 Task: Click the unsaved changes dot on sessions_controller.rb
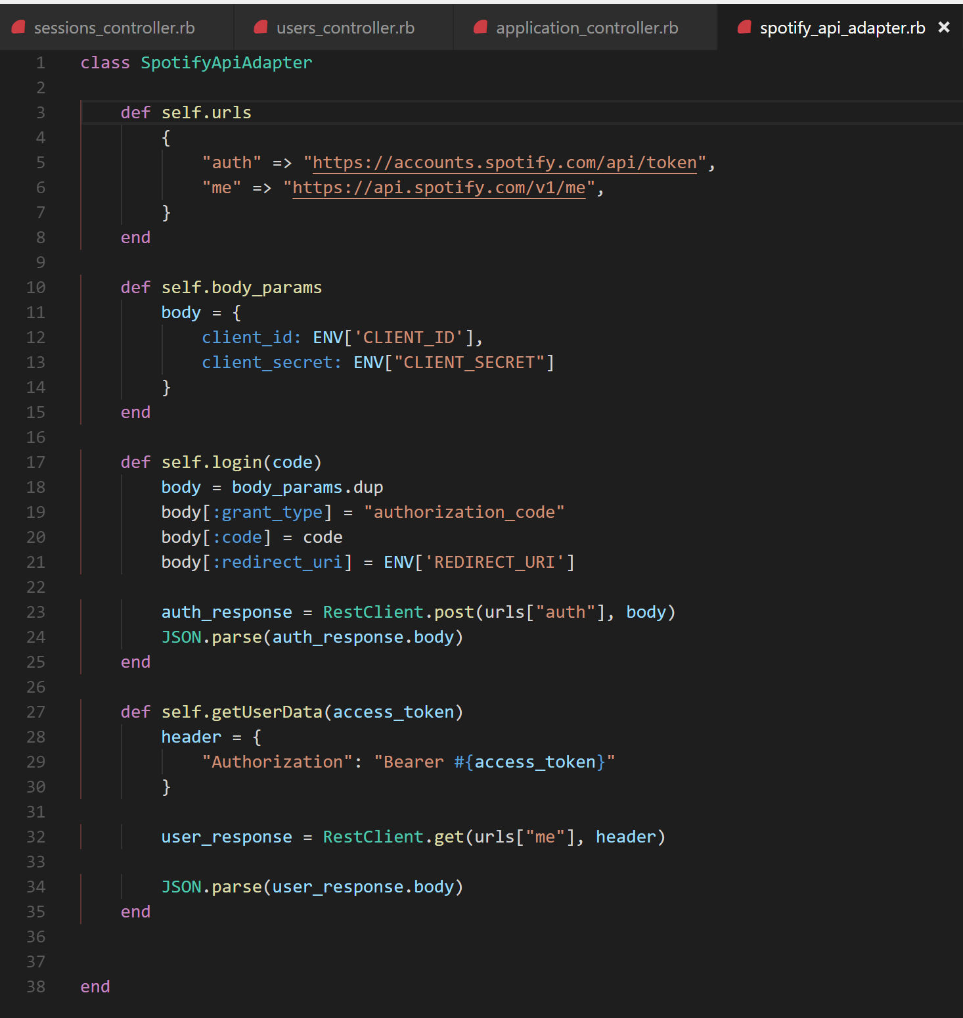tap(18, 27)
